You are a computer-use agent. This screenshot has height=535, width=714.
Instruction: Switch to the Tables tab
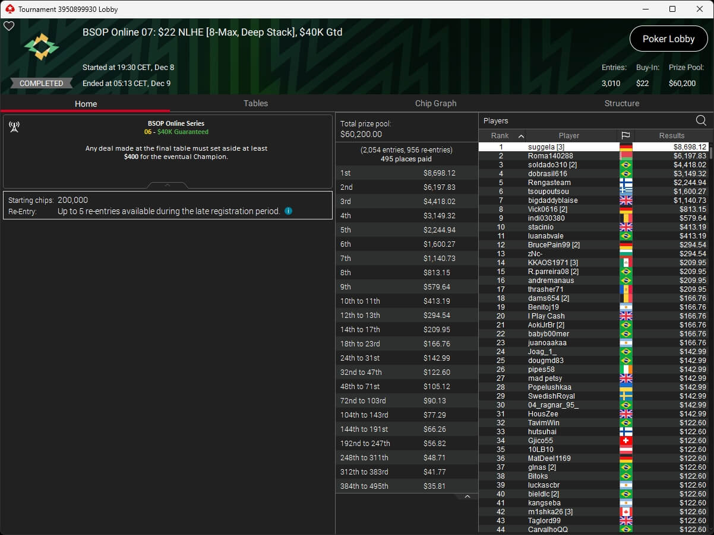coord(255,103)
